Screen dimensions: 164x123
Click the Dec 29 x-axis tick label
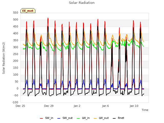coord(49,106)
